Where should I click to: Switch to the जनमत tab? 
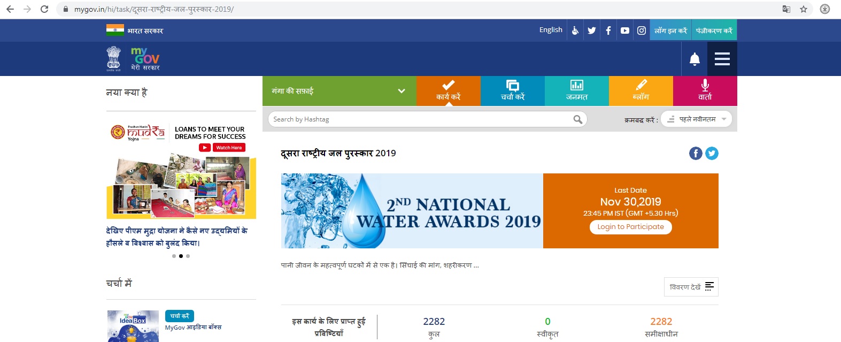click(577, 91)
